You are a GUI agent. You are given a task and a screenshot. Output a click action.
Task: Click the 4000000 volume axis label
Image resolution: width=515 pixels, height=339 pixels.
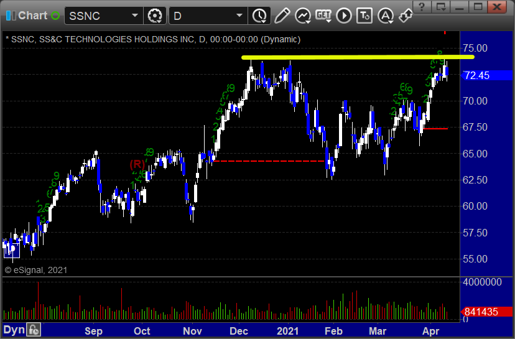(x=482, y=282)
